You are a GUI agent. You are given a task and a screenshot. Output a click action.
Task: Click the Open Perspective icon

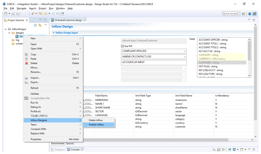(243, 14)
